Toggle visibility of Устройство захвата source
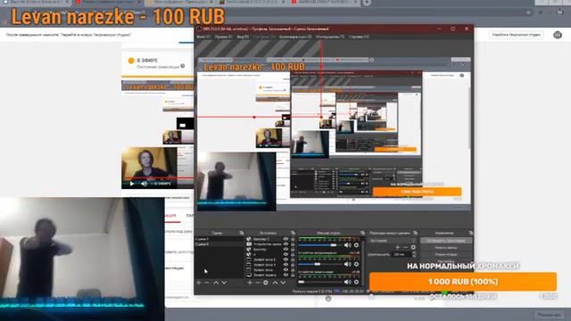The height and width of the screenshot is (321, 571). click(285, 244)
